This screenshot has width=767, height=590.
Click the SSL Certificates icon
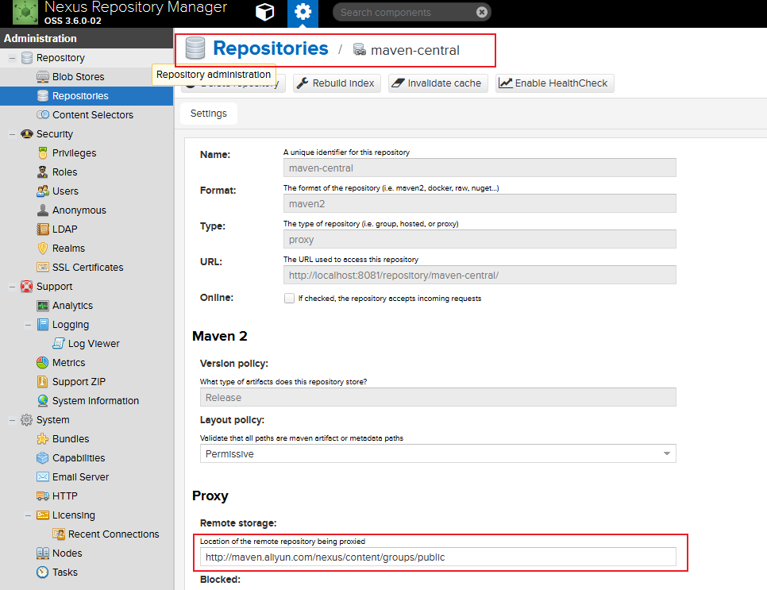tap(43, 268)
